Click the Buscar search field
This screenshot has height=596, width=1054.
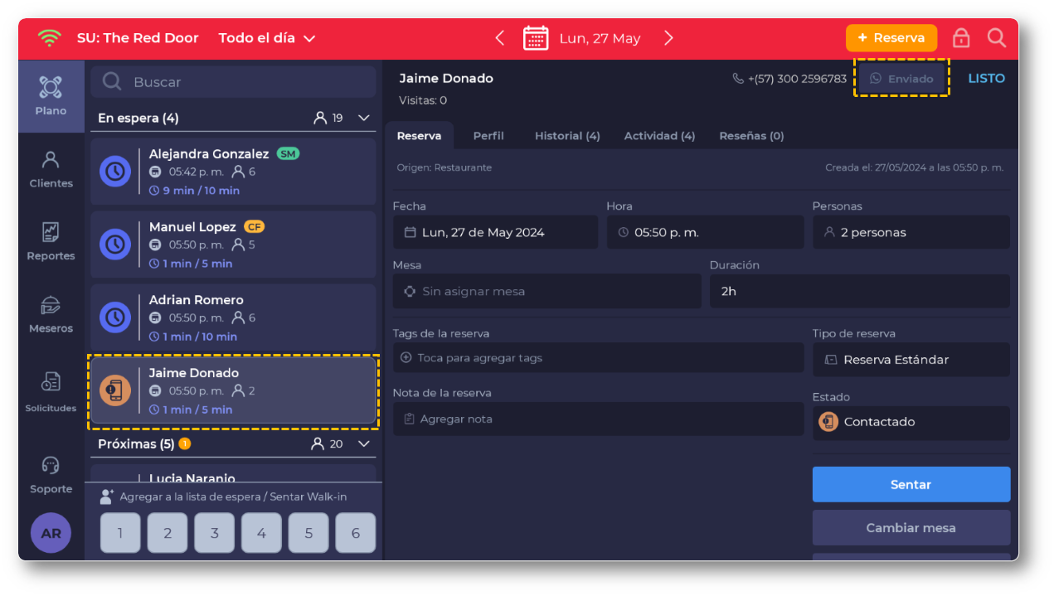click(x=233, y=82)
